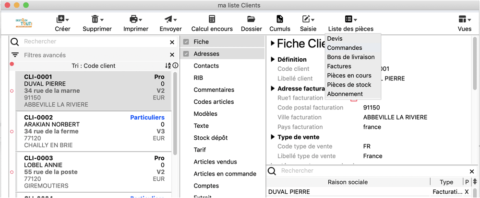Click the circle marker beside CLI-0003
This screenshot has width=480, height=198.
[12, 172]
